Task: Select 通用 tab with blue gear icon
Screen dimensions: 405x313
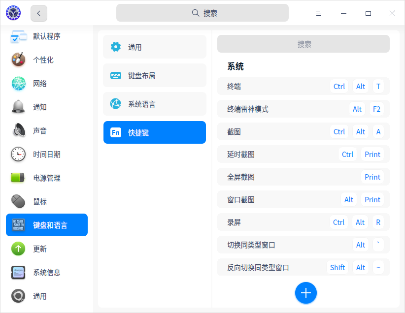Action: click(x=154, y=47)
